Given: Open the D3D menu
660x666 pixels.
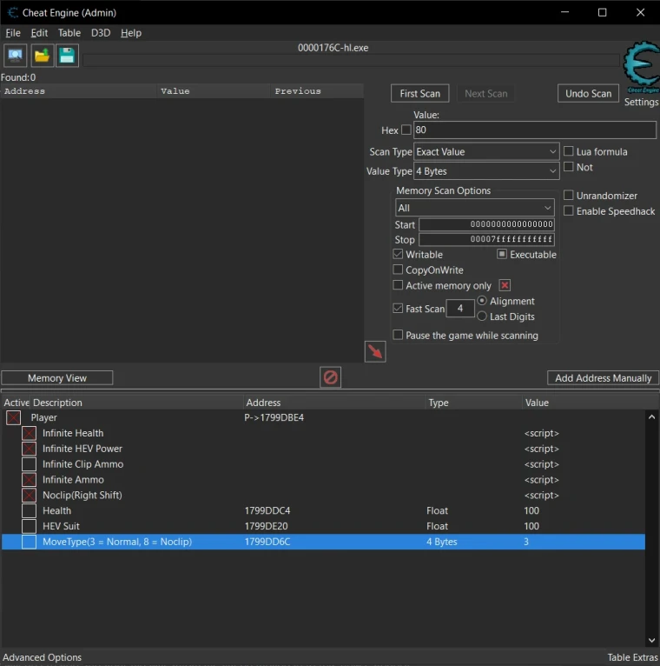Looking at the screenshot, I should pos(101,33).
